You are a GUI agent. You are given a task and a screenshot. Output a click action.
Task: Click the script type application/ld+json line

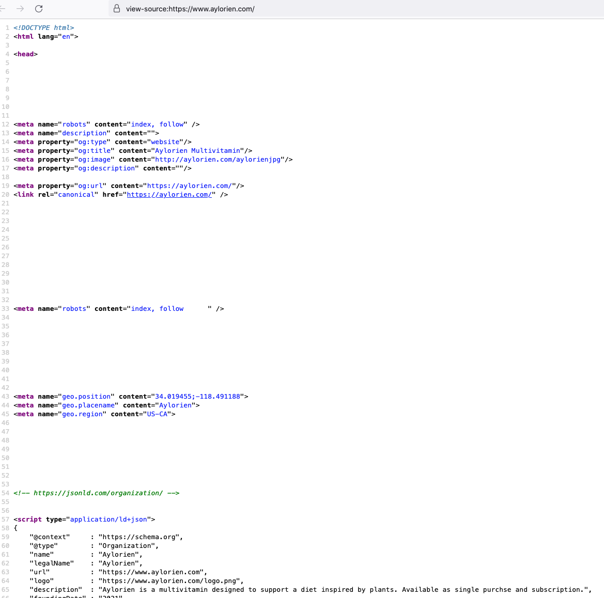pyautogui.click(x=84, y=520)
